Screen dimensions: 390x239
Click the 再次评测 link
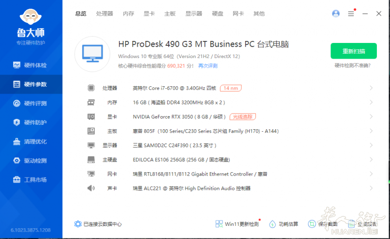tap(208, 66)
